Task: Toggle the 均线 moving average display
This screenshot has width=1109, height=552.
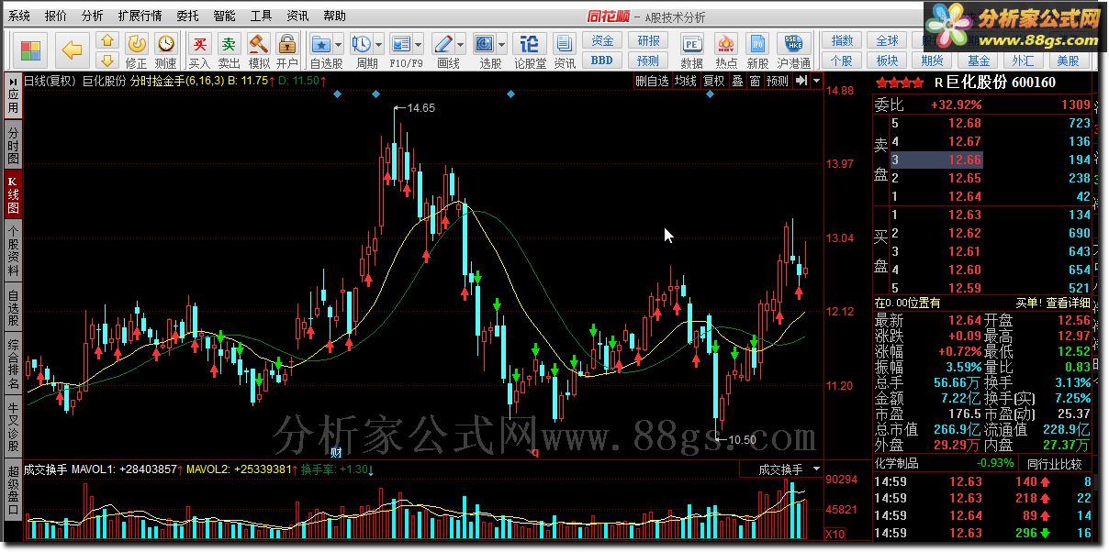Action: coord(686,81)
